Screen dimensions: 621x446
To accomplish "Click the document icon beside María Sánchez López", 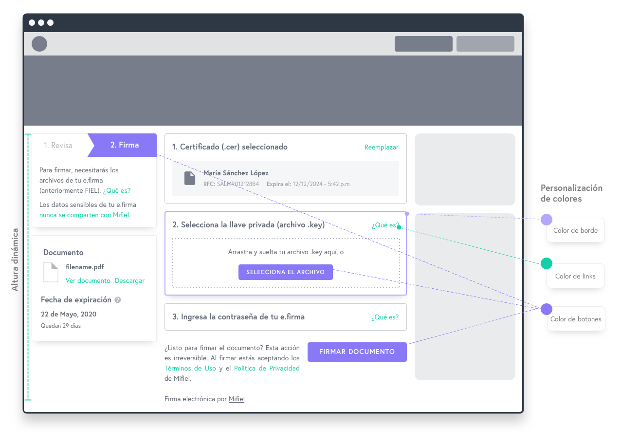I will pos(190,178).
